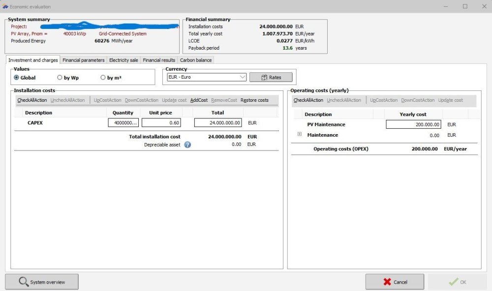Image resolution: width=492 pixels, height=291 pixels.
Task: Open the EUR - Euro currency dropdown
Action: tap(206, 77)
